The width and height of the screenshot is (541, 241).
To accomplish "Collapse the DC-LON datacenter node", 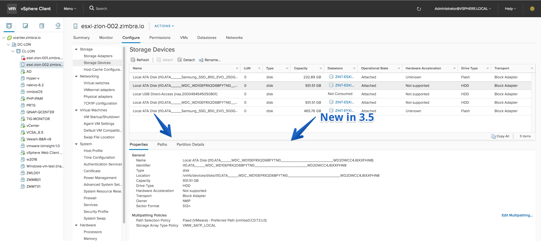I will coord(8,45).
